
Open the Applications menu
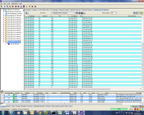pos(15,4)
